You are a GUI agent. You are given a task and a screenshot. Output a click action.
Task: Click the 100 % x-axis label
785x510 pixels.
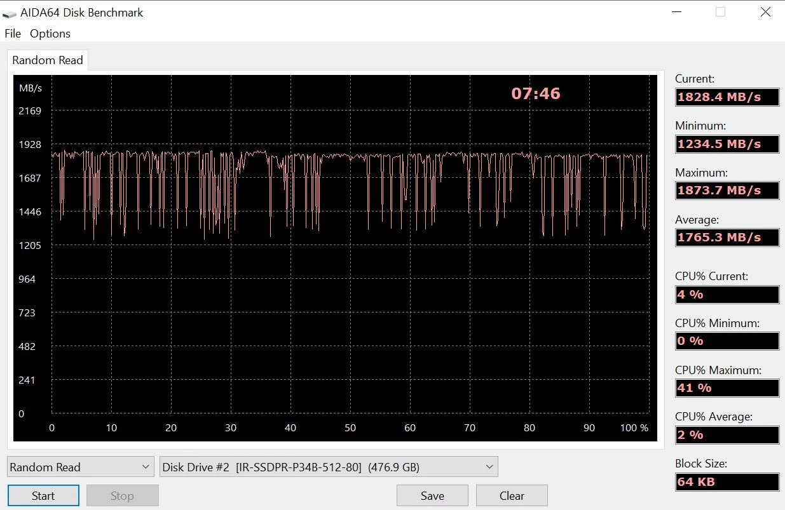[x=634, y=428]
